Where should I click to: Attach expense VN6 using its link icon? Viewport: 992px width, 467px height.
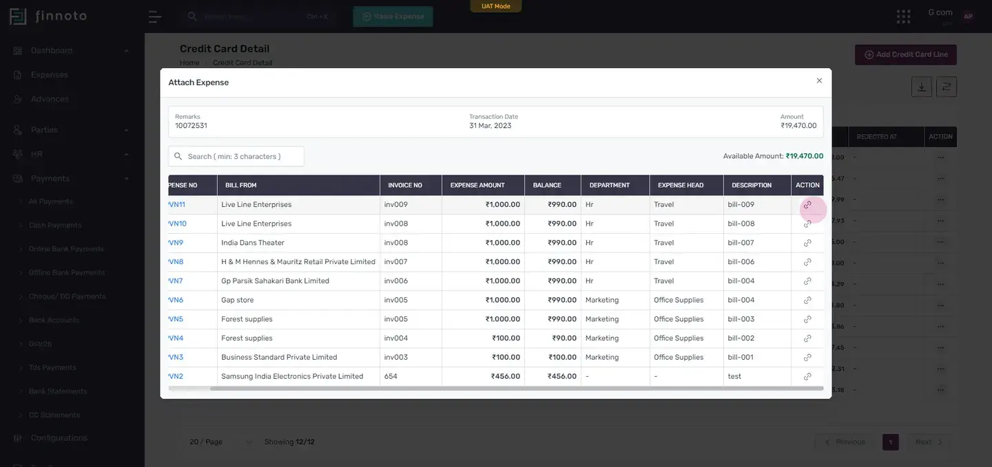[x=807, y=300]
